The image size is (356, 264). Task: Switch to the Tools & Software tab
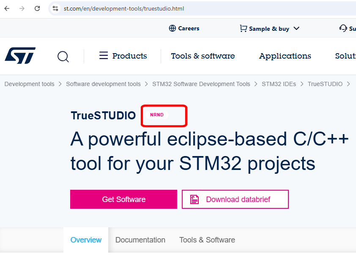click(207, 240)
